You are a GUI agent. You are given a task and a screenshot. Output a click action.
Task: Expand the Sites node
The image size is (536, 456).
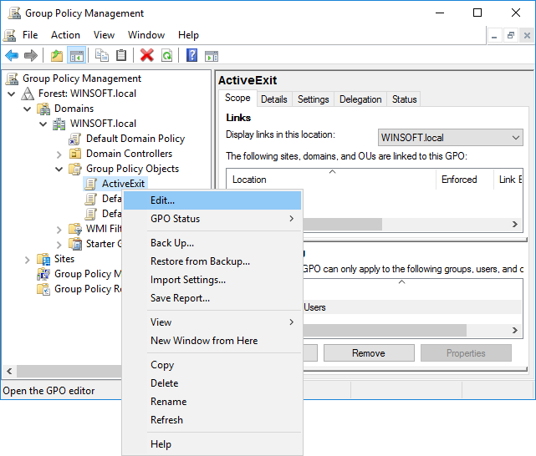[28, 260]
